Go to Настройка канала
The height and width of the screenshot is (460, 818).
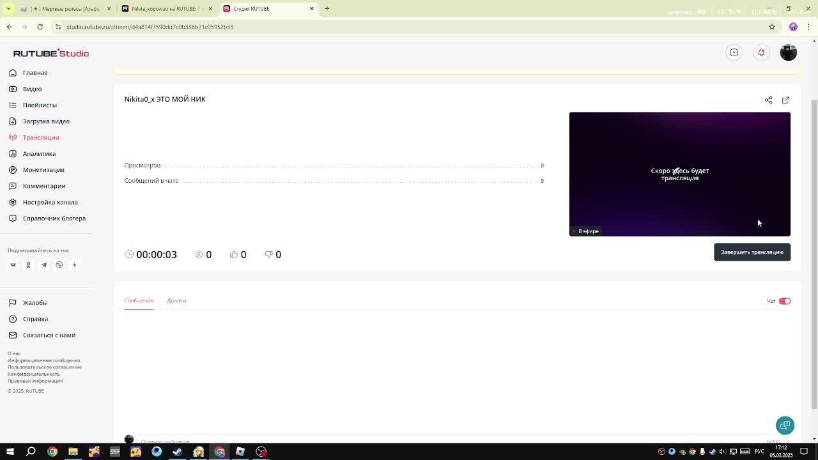[x=43, y=202]
